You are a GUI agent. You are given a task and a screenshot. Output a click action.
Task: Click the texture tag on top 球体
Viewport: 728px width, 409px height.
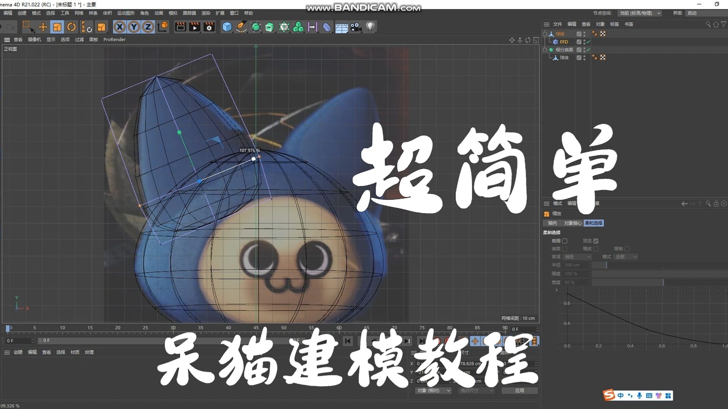pyautogui.click(x=602, y=34)
